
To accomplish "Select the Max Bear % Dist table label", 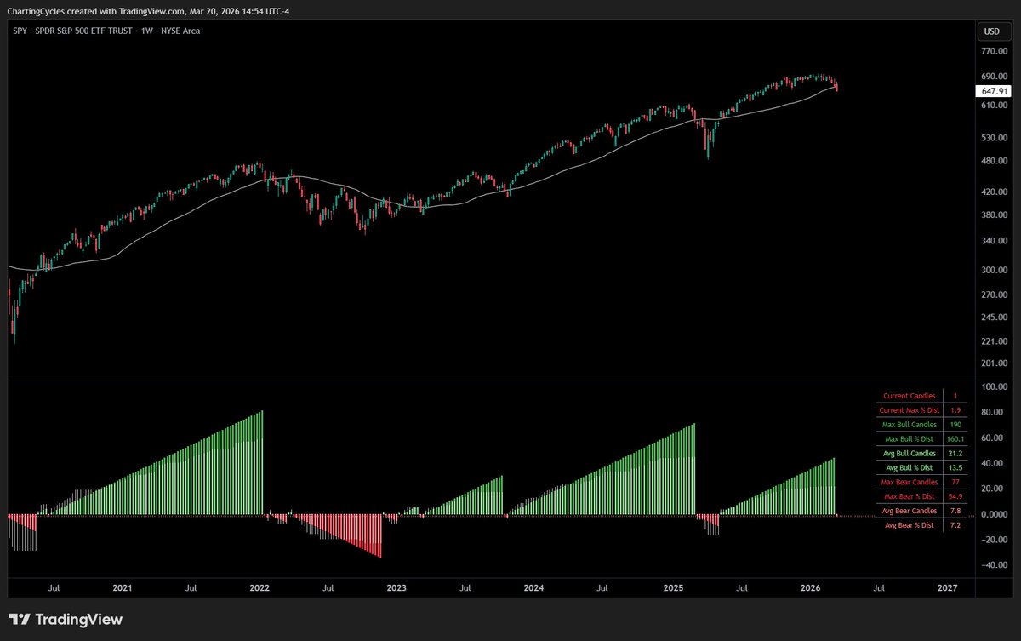I will 910,496.
